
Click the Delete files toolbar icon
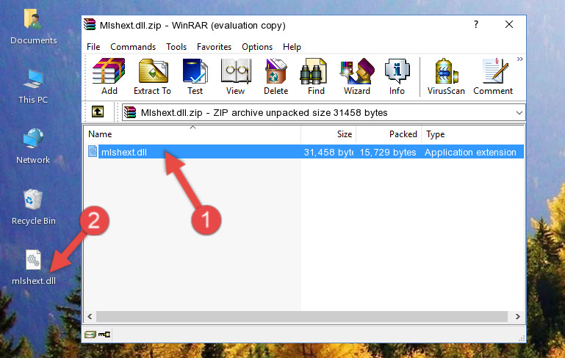point(276,76)
